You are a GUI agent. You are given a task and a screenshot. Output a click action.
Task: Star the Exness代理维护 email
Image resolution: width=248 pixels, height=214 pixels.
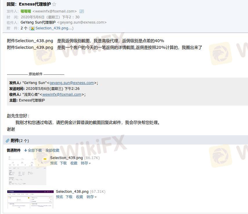pyautogui.click(x=54, y=4)
